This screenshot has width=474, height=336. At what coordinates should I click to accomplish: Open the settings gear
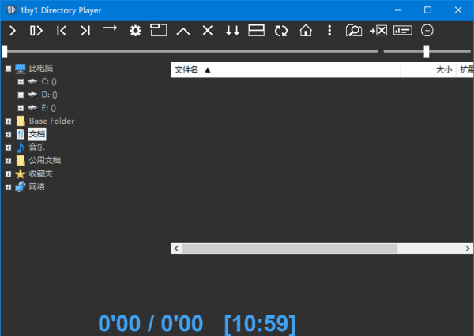tap(135, 31)
